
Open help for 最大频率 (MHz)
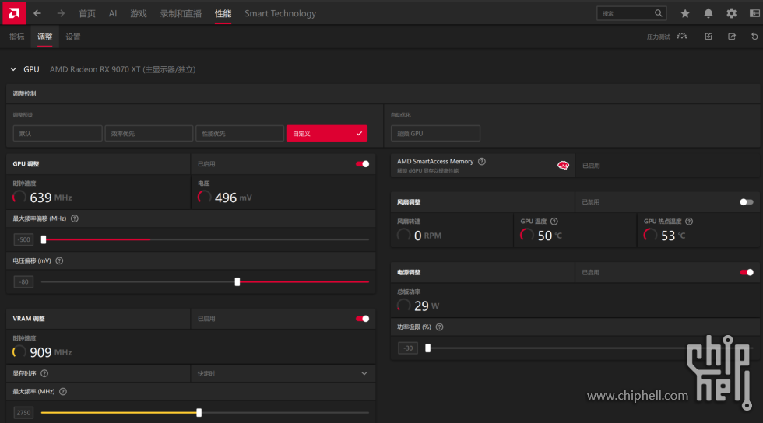(63, 392)
